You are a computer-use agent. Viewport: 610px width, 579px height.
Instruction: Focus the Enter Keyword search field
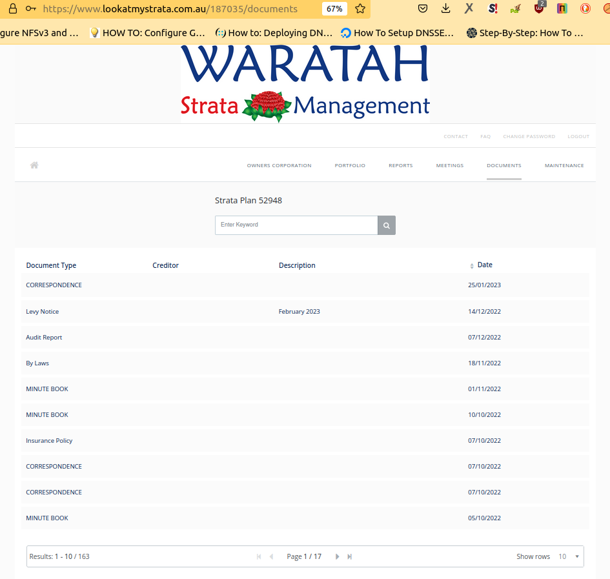296,225
